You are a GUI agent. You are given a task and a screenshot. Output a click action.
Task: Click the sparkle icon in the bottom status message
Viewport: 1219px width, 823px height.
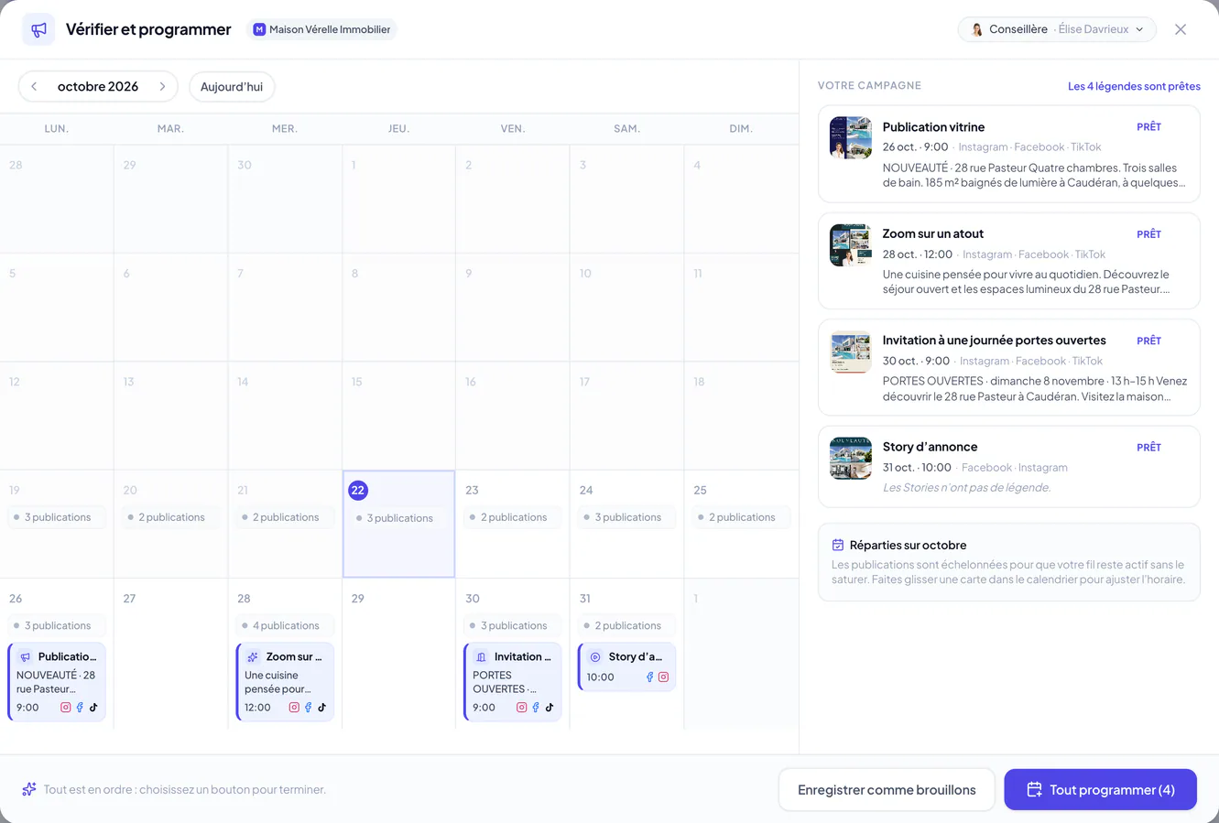29,789
